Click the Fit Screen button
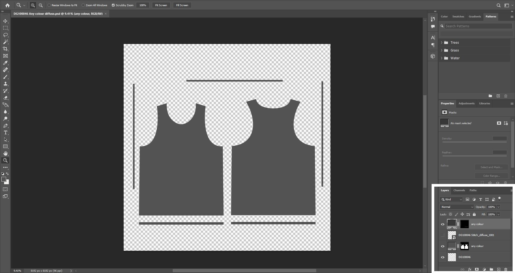Viewport: 515px width, 273px height. [x=161, y=5]
